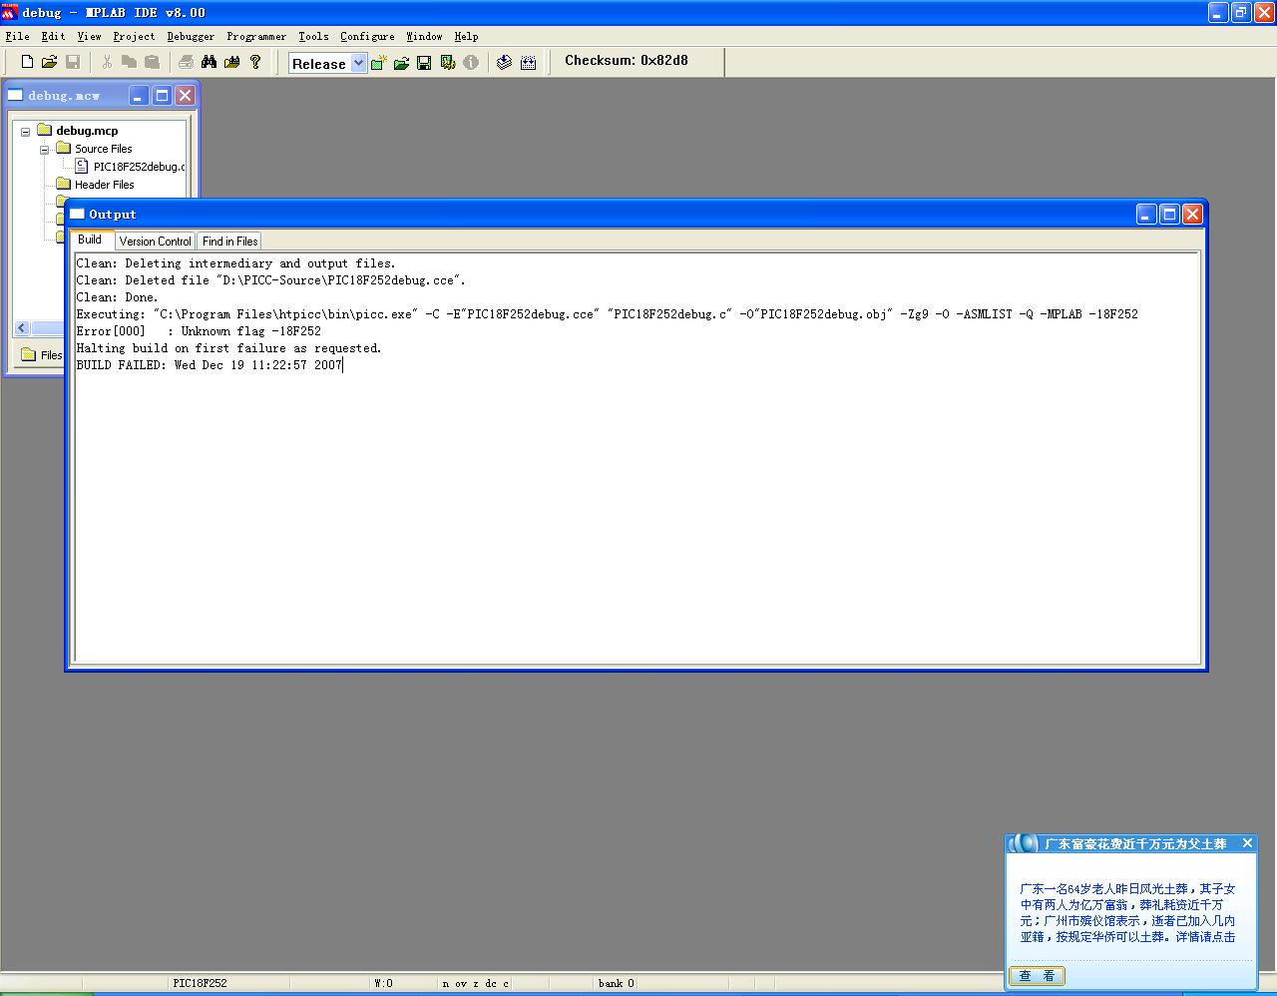The height and width of the screenshot is (996, 1277).
Task: Click the Build All toolbar icon
Action: click(528, 63)
